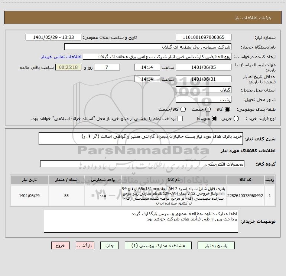Click the price validity date 1401/06/31
The width and height of the screenshot is (286, 276).
point(204,79)
